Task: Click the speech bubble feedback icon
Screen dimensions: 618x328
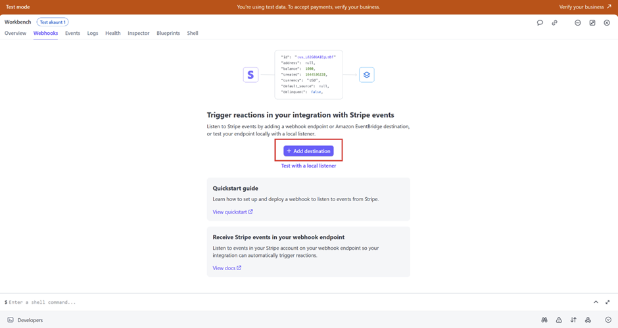Action: [540, 23]
